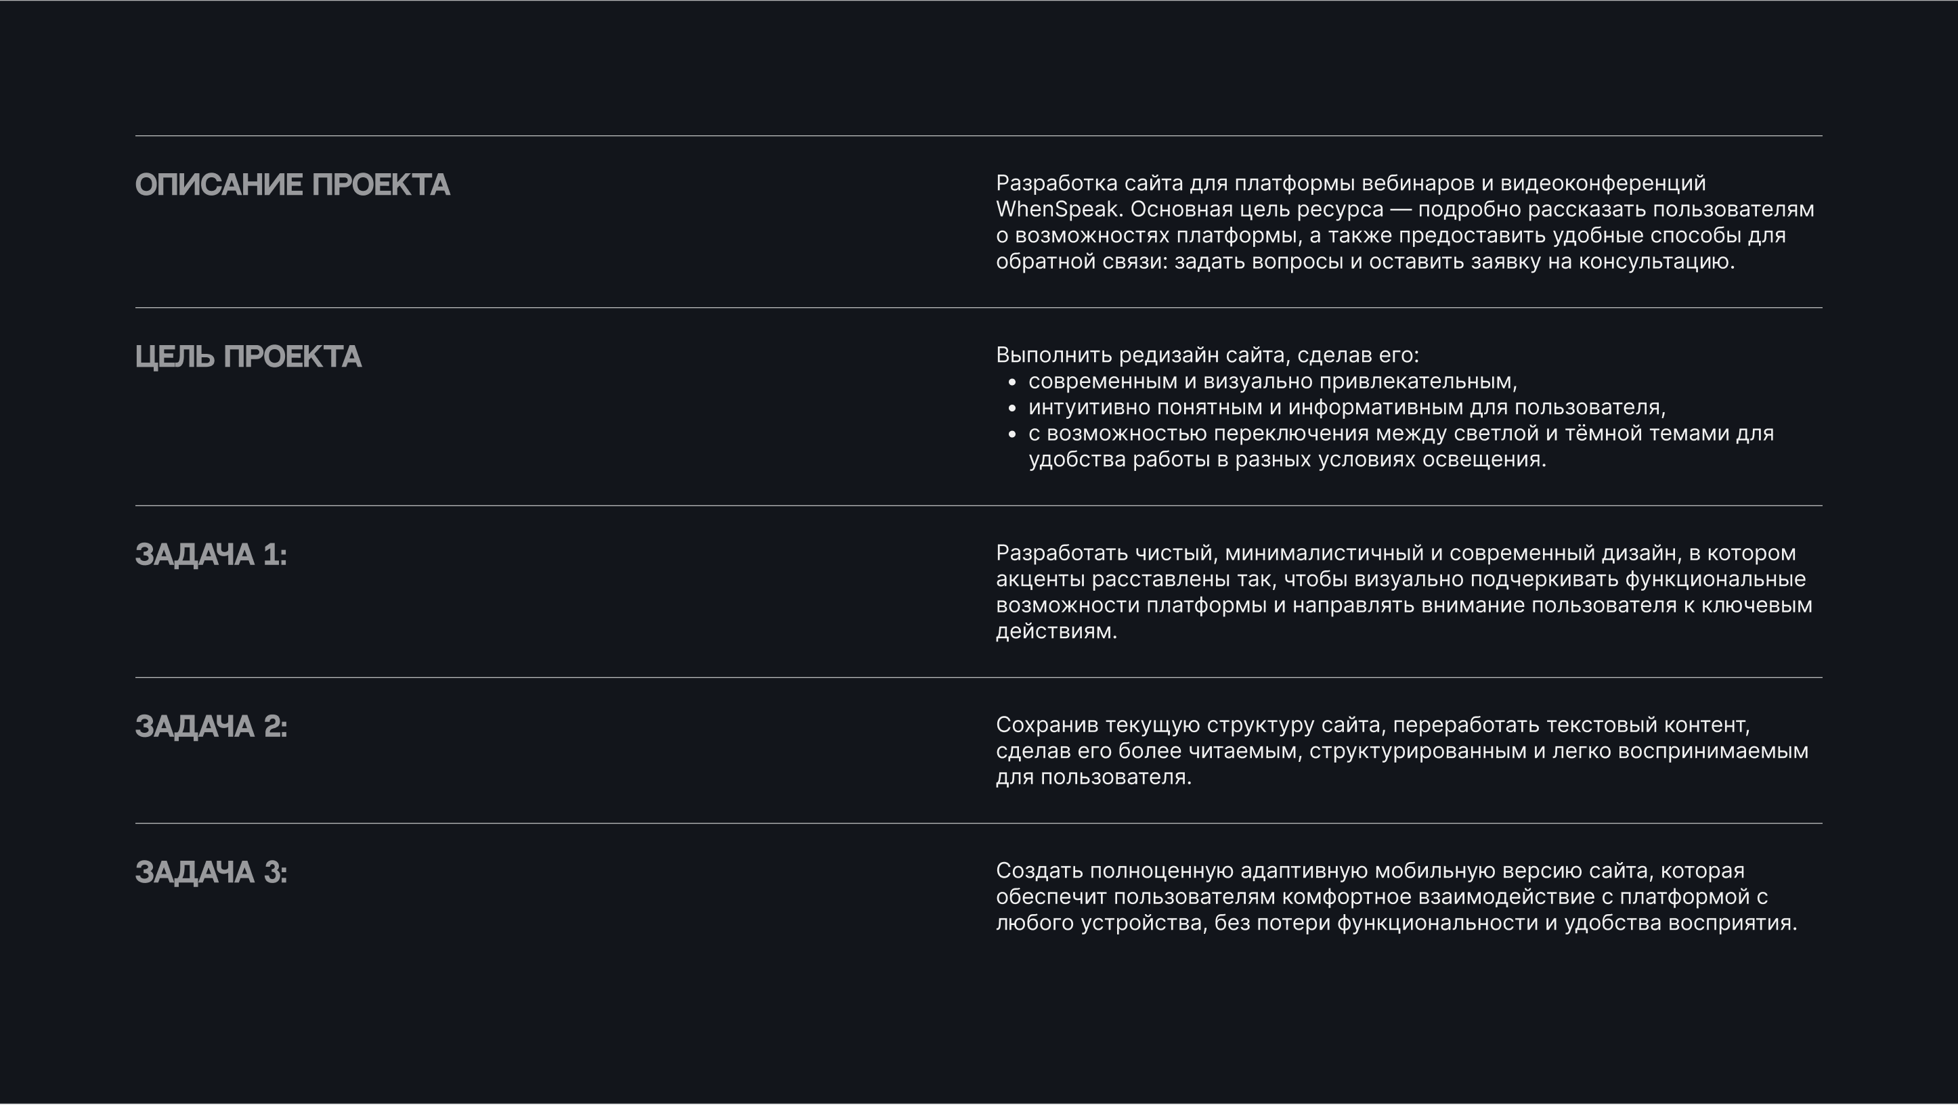Click bullet text about "светлой и тёмной темами"

tap(1400, 434)
